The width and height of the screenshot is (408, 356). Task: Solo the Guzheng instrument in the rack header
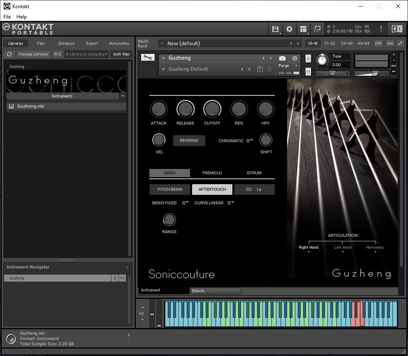308,58
